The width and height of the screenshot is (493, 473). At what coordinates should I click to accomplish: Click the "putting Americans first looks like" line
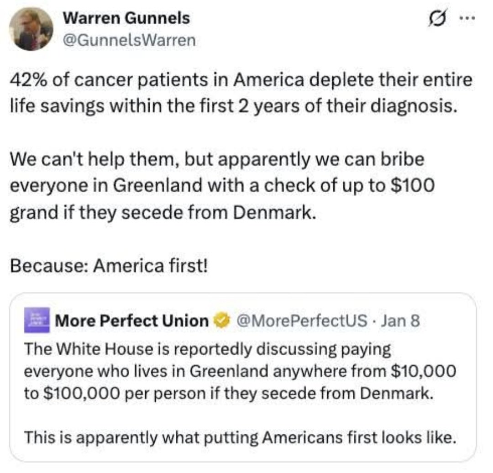[x=240, y=437]
